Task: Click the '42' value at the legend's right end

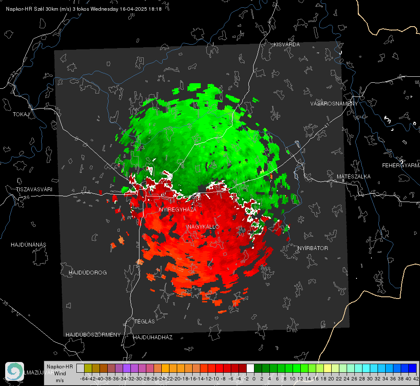Action: coord(416,379)
